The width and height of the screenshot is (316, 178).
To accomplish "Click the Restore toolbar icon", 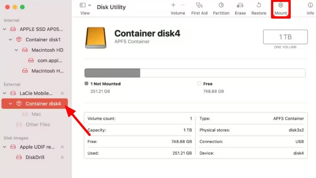I will click(259, 6).
